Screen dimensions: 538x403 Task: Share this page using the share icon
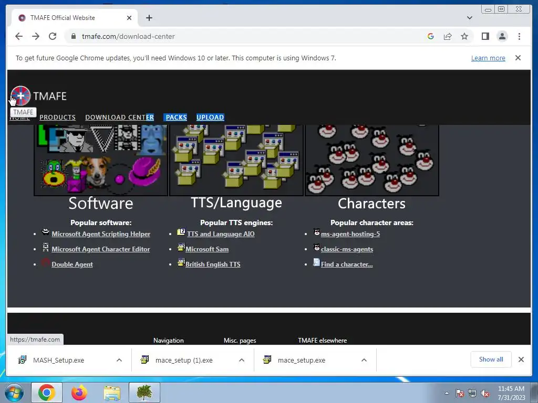(x=448, y=36)
